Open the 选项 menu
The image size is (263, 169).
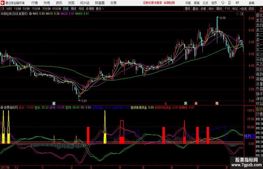click(x=214, y=3)
